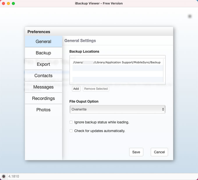This screenshot has width=198, height=180.
Task: Click the Backup Locations label
Action: click(84, 51)
